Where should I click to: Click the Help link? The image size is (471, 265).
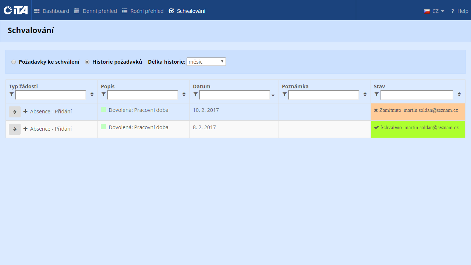point(460,11)
